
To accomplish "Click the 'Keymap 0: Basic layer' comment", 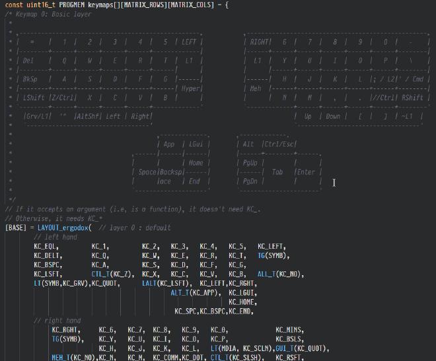I will click(x=54, y=14).
